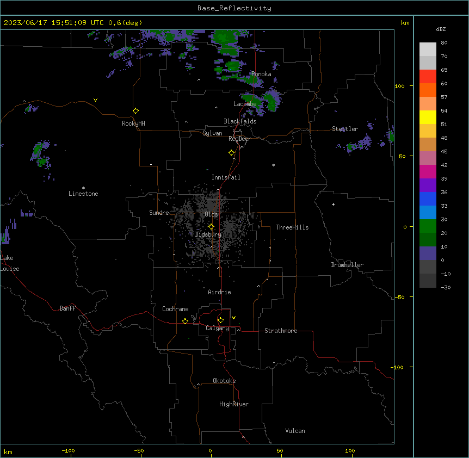Select the Drumheller label

(347, 265)
